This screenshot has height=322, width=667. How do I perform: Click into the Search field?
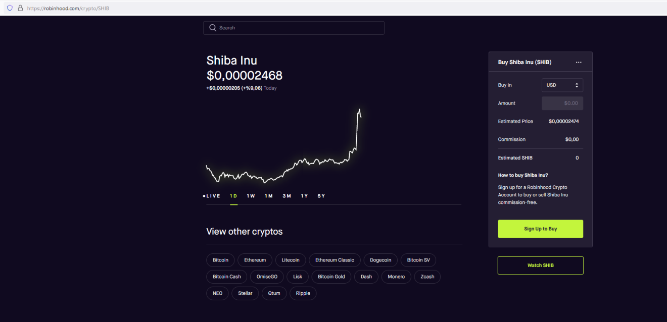pyautogui.click(x=298, y=28)
